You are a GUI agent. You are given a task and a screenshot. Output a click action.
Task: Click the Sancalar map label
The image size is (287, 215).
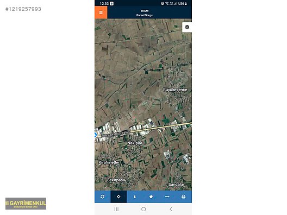[177, 185]
